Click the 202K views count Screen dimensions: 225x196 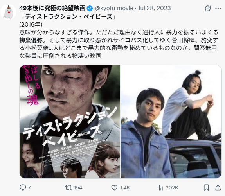[172, 187]
